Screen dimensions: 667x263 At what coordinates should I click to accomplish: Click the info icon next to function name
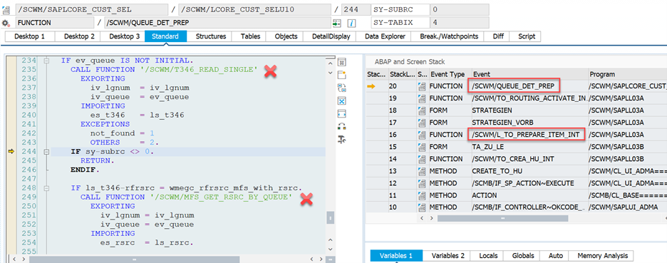351,23
